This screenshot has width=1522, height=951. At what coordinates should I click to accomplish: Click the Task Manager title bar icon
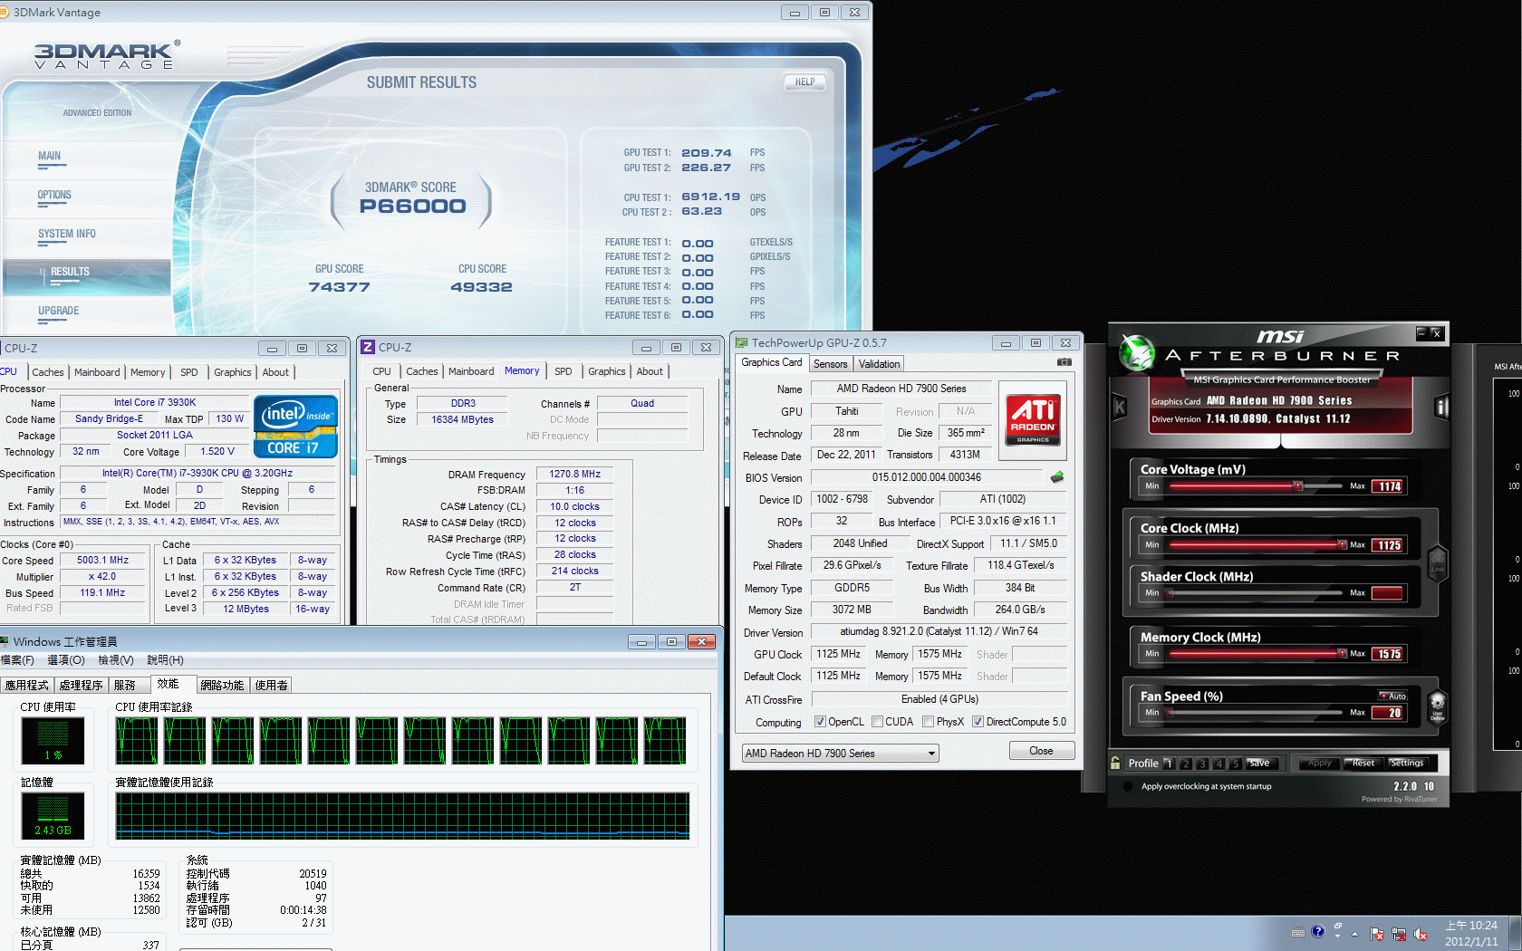click(5, 641)
